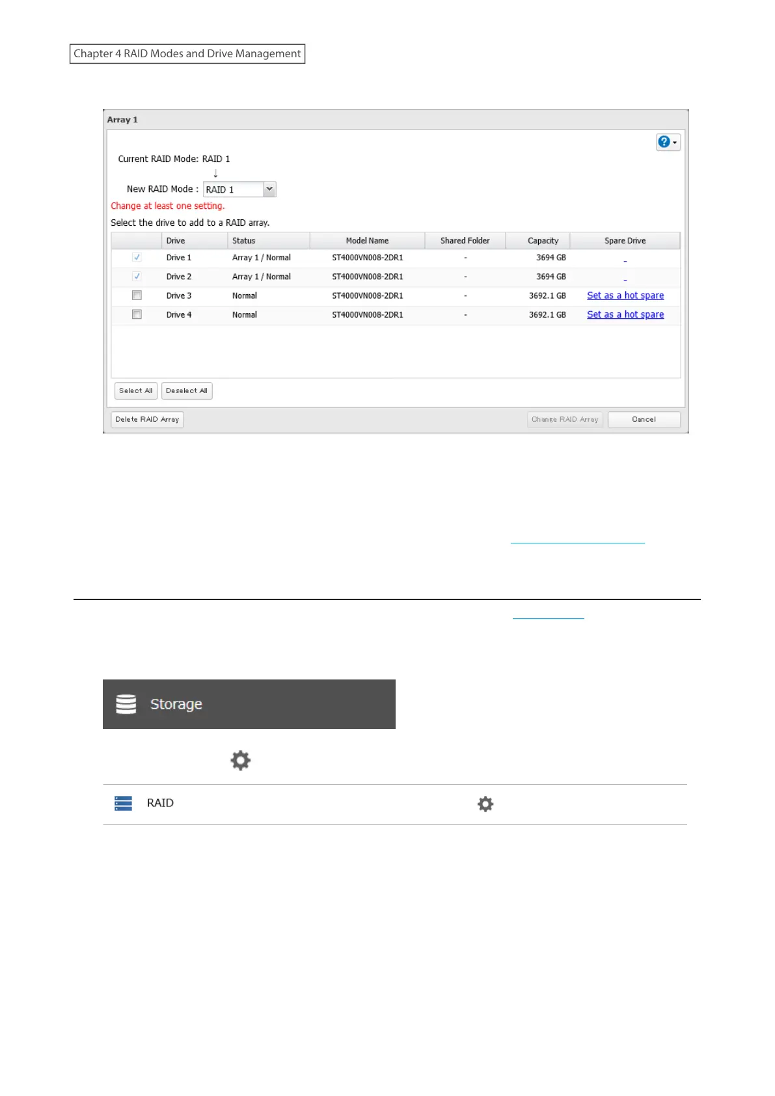Viewport: 775px width, 1096px height.
Task: Click the Shared Folder column header
Action: tap(465, 241)
